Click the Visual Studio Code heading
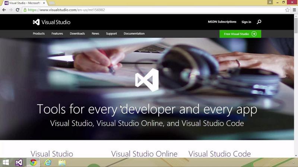 [219, 154]
